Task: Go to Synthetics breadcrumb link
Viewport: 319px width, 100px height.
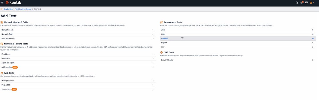Action: pyautogui.click(x=8, y=9)
